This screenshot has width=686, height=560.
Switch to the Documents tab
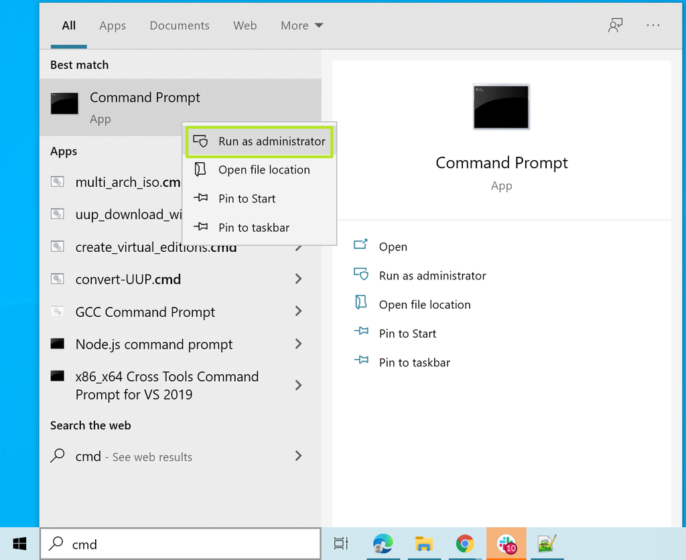pyautogui.click(x=180, y=25)
